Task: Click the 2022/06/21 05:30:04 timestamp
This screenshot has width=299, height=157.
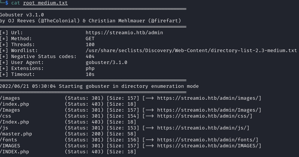Action: coord(28,86)
